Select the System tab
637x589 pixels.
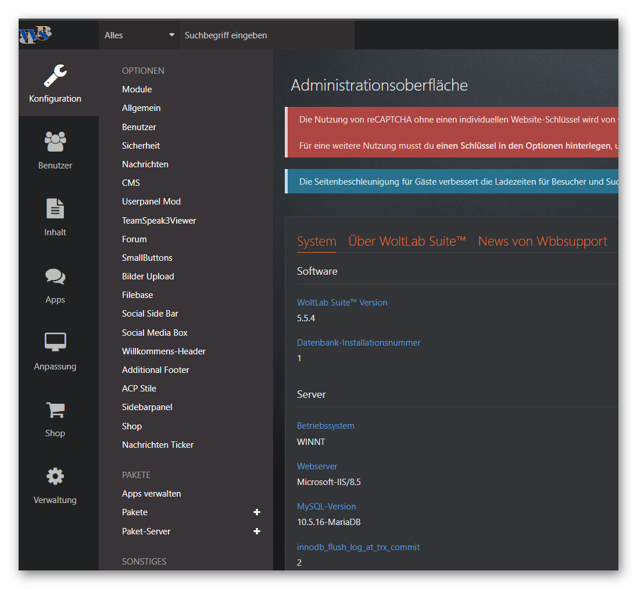pyautogui.click(x=316, y=241)
